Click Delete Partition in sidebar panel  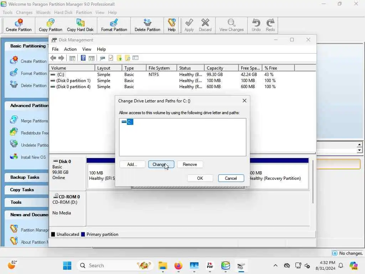[x=29, y=85]
